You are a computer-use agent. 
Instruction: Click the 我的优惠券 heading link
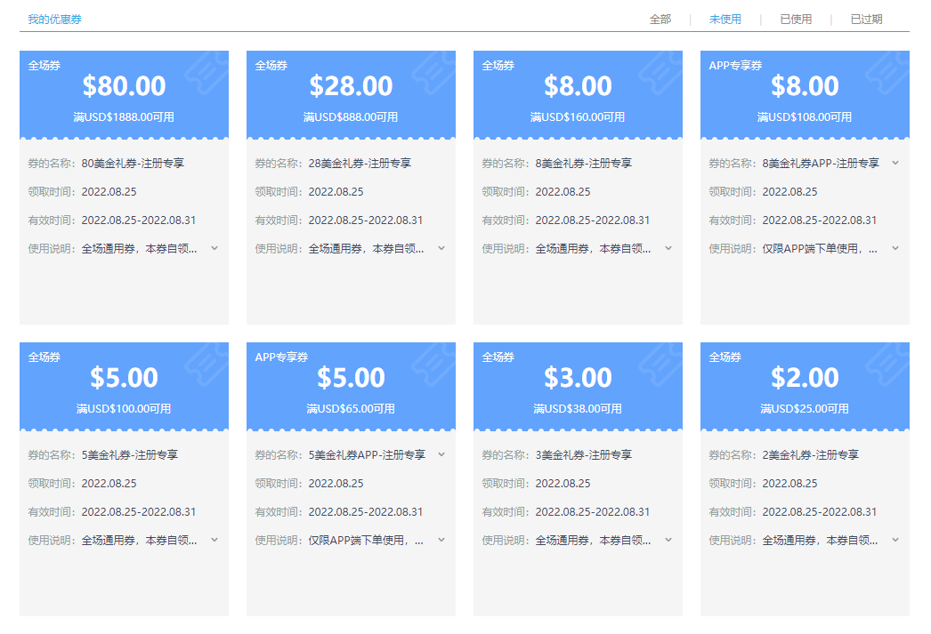(54, 19)
